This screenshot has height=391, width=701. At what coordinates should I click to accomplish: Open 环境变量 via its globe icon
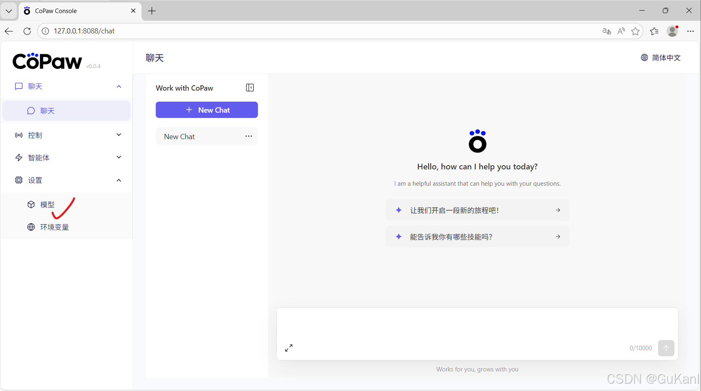click(31, 227)
